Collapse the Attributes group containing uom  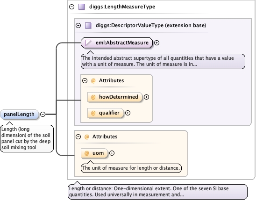point(78,136)
